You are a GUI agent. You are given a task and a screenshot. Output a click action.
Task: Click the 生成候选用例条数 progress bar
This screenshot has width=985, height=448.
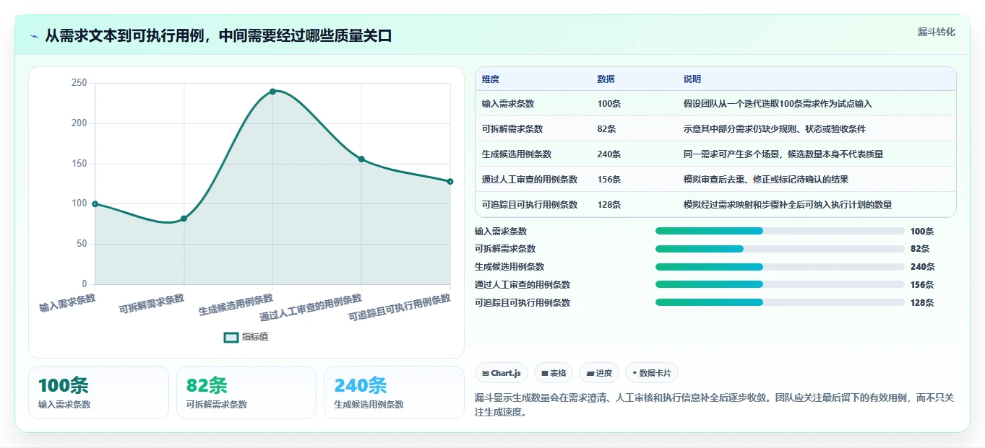780,267
